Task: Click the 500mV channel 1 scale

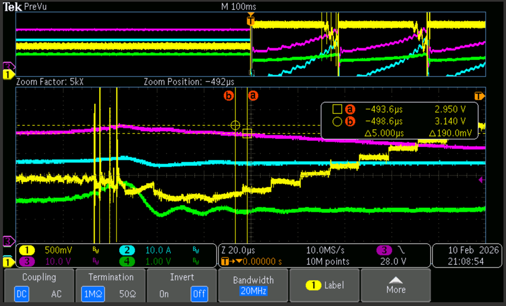Action: click(58, 250)
